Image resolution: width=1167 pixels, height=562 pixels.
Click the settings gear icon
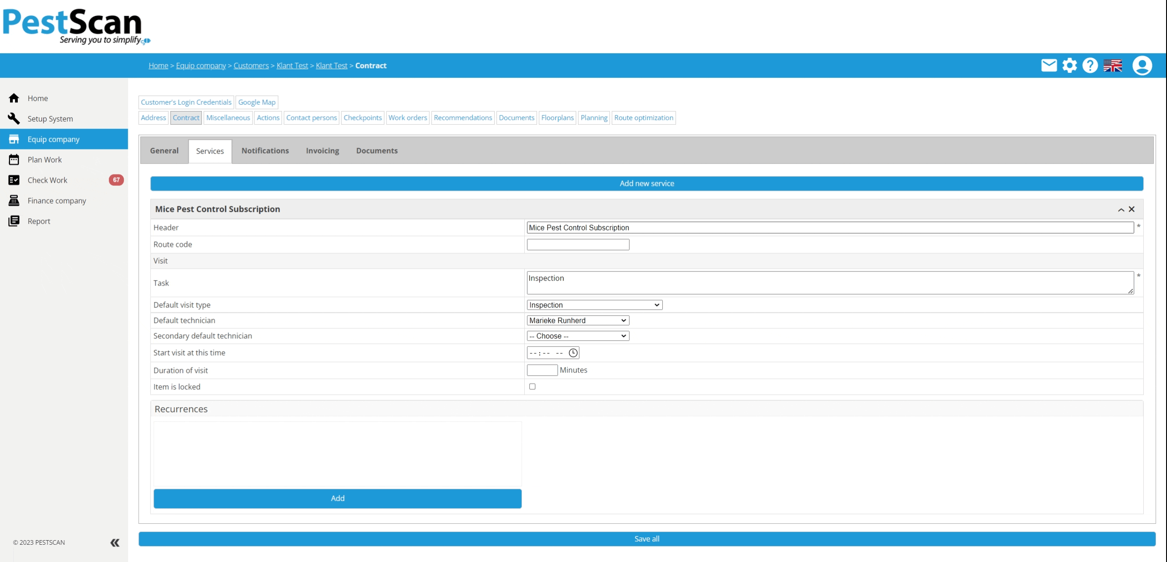[1069, 66]
